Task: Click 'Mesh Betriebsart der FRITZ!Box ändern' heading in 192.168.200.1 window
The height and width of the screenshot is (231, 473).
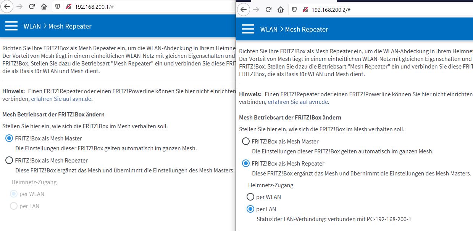Action: point(53,114)
